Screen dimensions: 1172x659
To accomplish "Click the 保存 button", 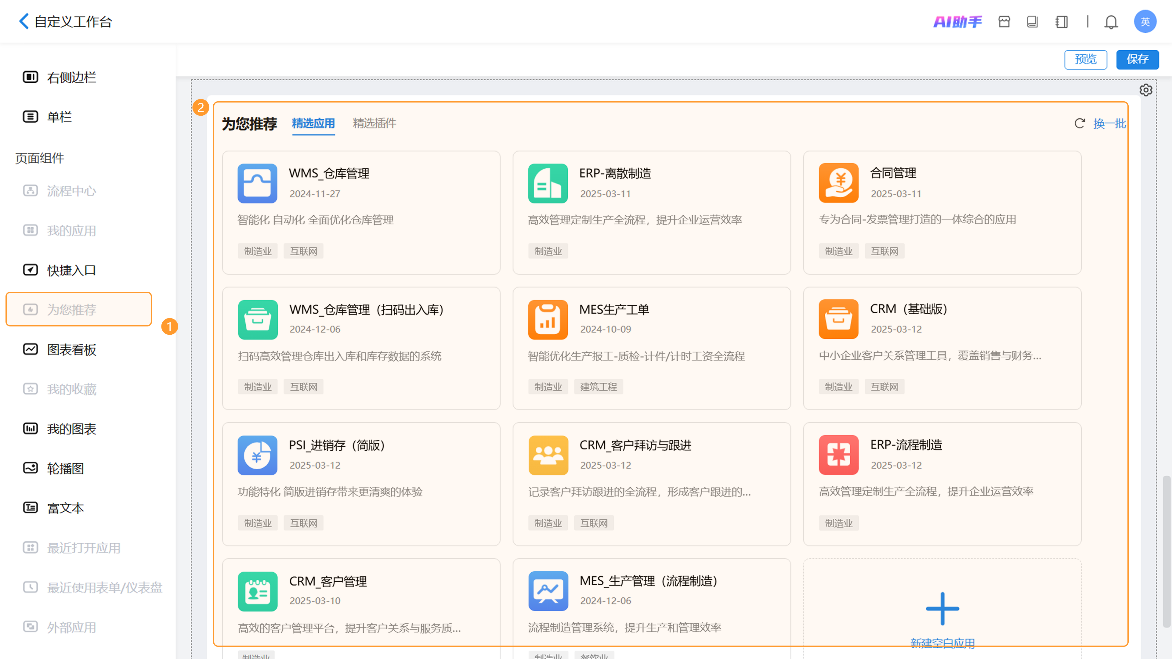I will tap(1138, 59).
